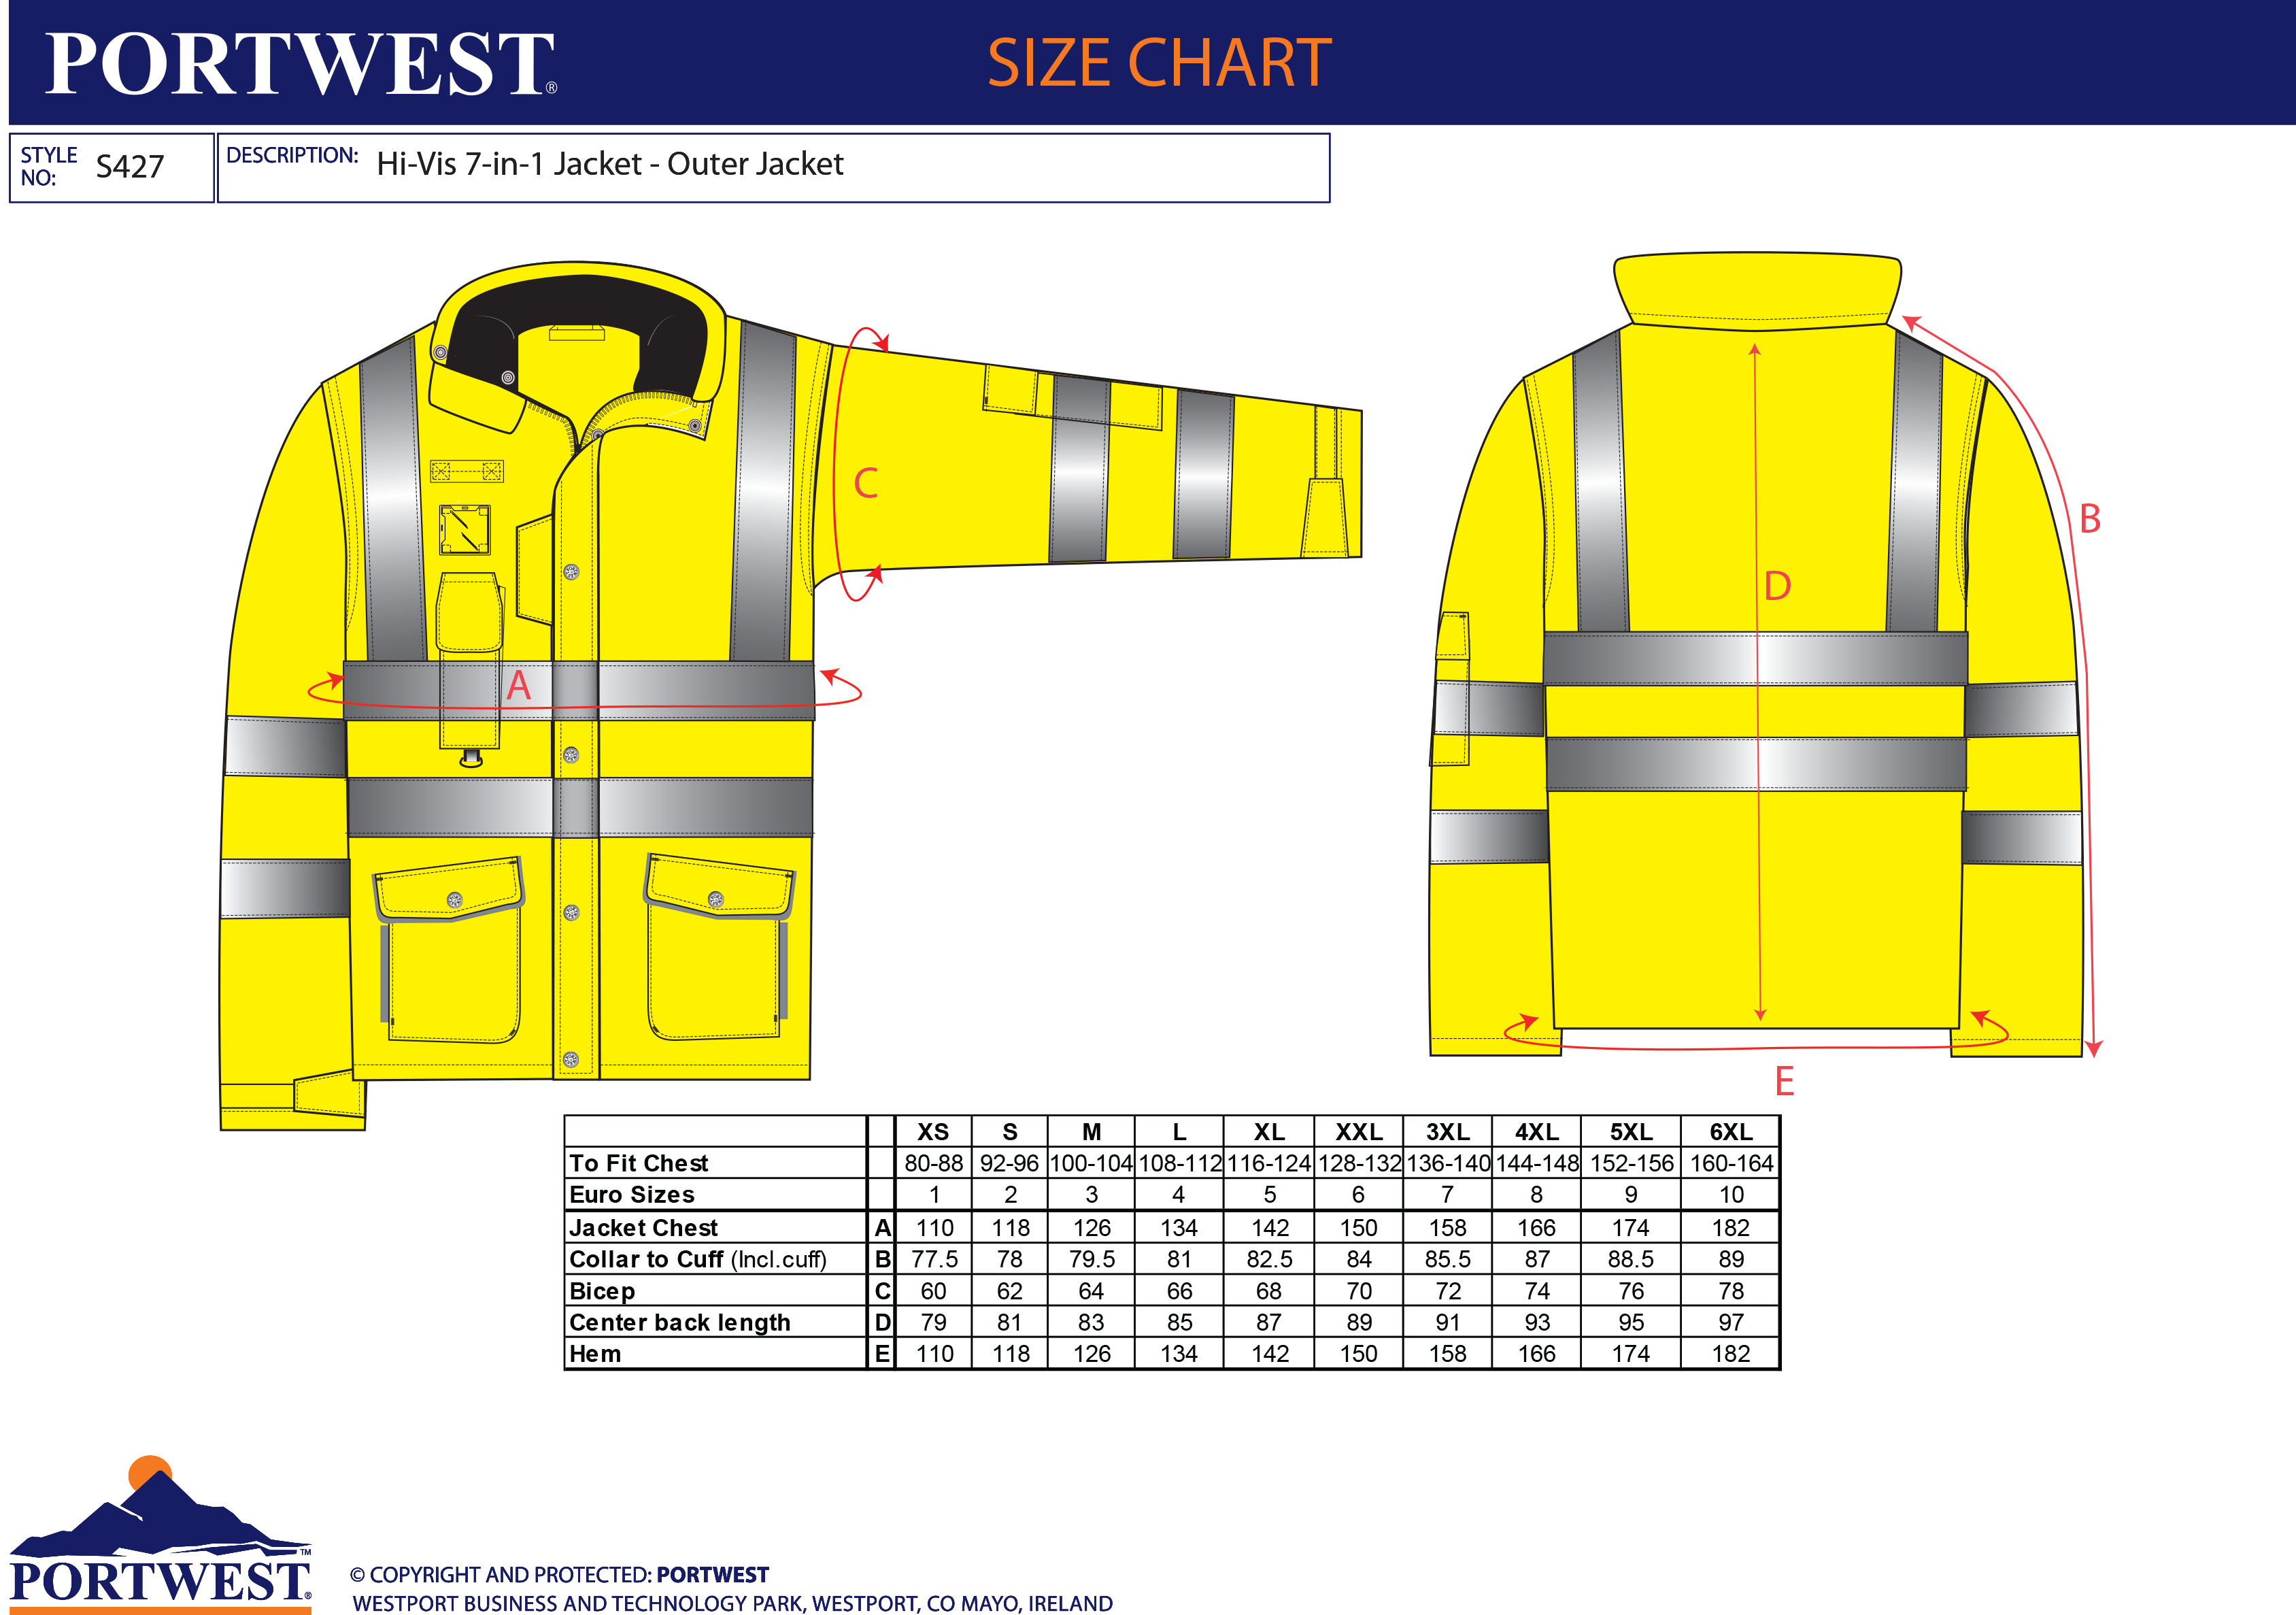
Task: Click the Hi-Vis 7-in-1 Jacket description field
Action: tap(610, 164)
